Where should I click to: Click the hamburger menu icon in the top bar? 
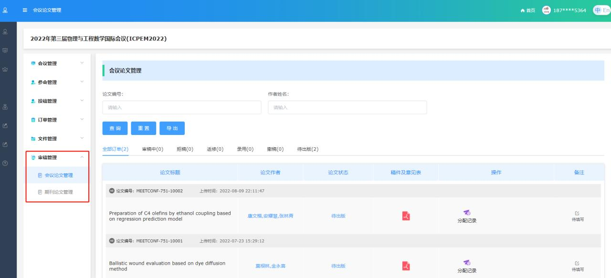25,10
